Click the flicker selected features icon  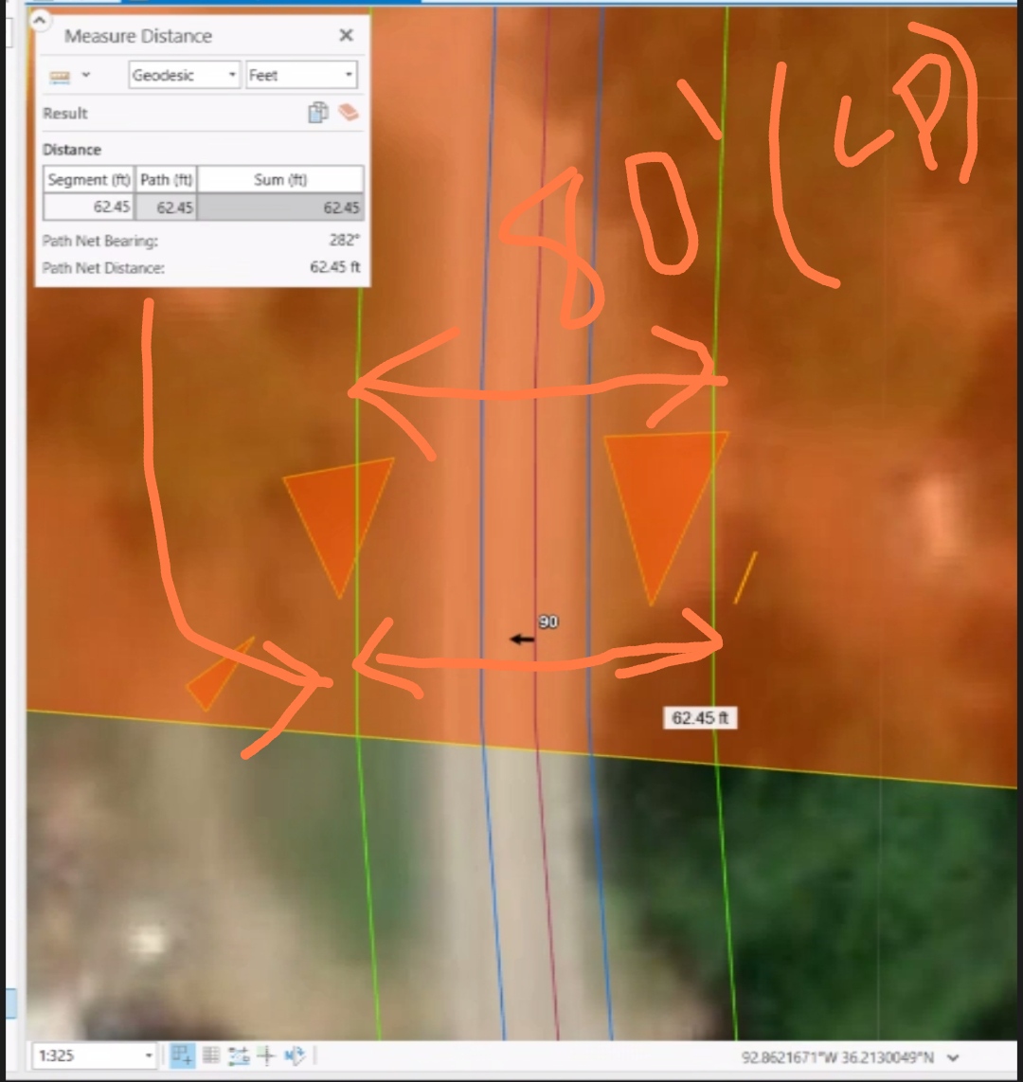[296, 1055]
